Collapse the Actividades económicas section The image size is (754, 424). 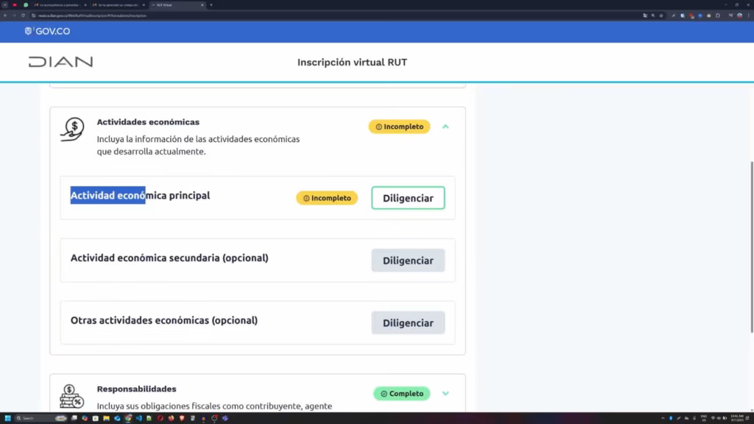tap(445, 127)
